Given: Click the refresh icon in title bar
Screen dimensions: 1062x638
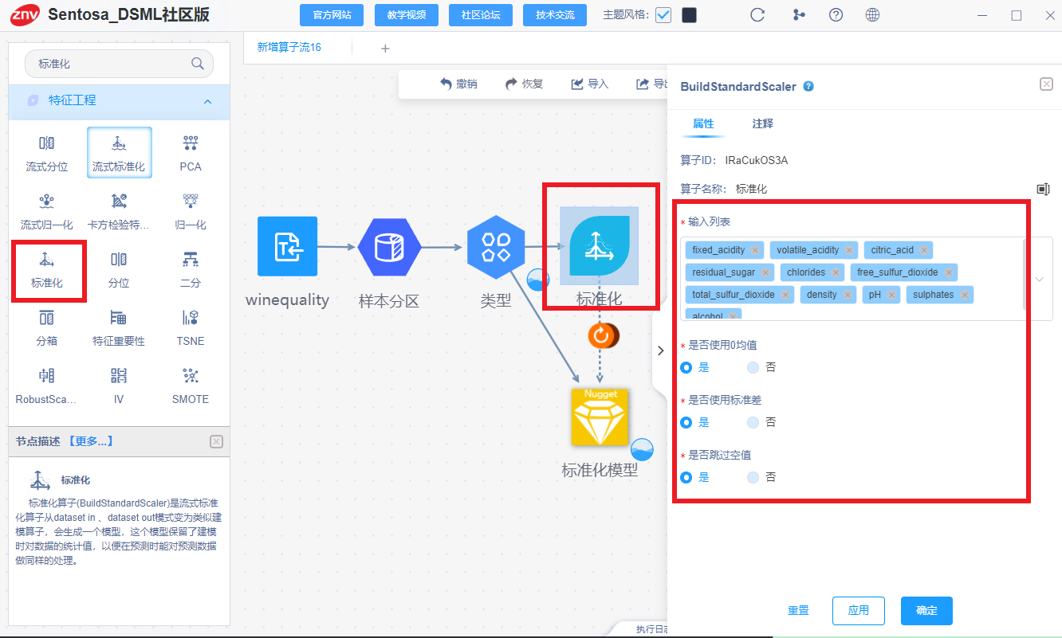Looking at the screenshot, I should [757, 15].
